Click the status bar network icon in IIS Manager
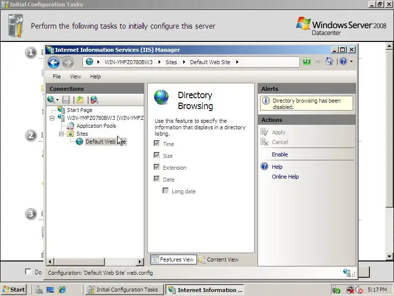Viewport: 394px width, 296px height. click(347, 272)
